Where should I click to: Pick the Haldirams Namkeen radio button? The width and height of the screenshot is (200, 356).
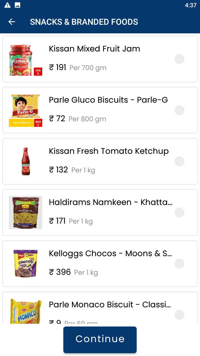pyautogui.click(x=179, y=212)
